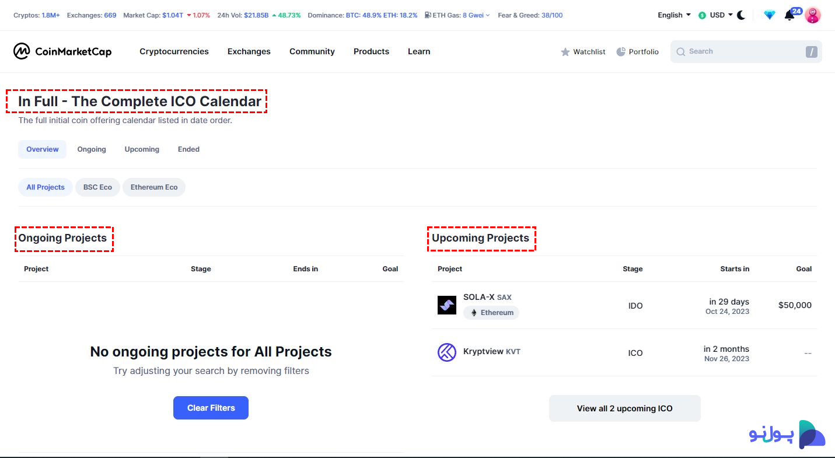Click the Clear Filters button
Screen dimensions: 835x458
pyautogui.click(x=211, y=408)
